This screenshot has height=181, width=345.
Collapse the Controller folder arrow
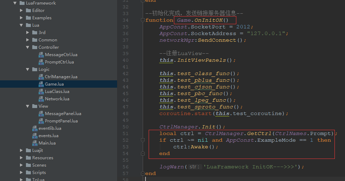pyautogui.click(x=28, y=47)
